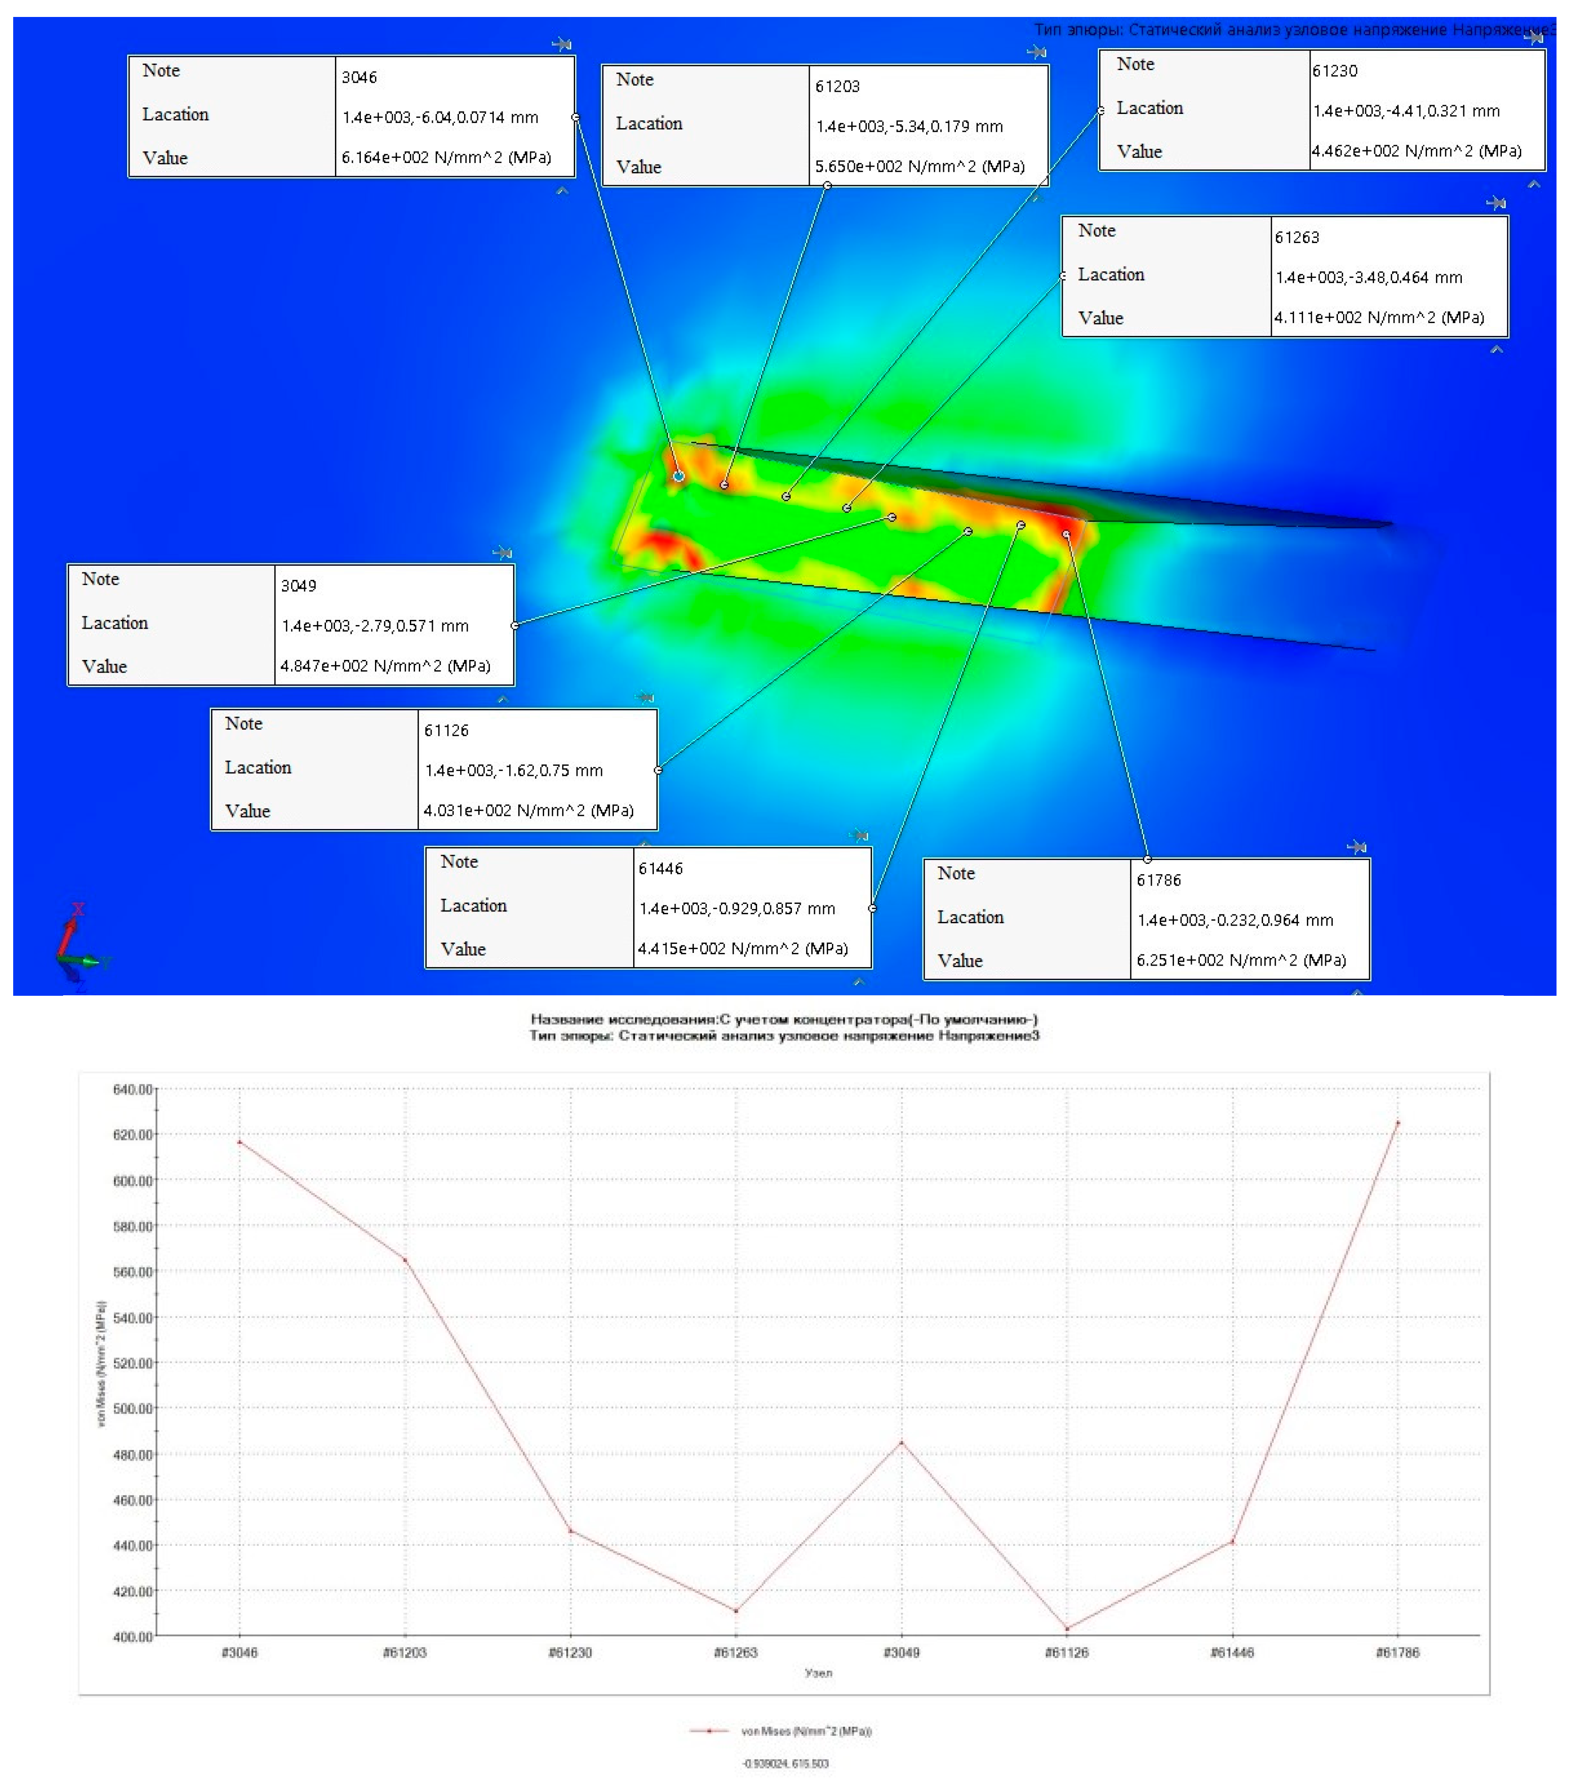Pin the node 61263 probe callout
The width and height of the screenshot is (1573, 1781).
pyautogui.click(x=1496, y=203)
